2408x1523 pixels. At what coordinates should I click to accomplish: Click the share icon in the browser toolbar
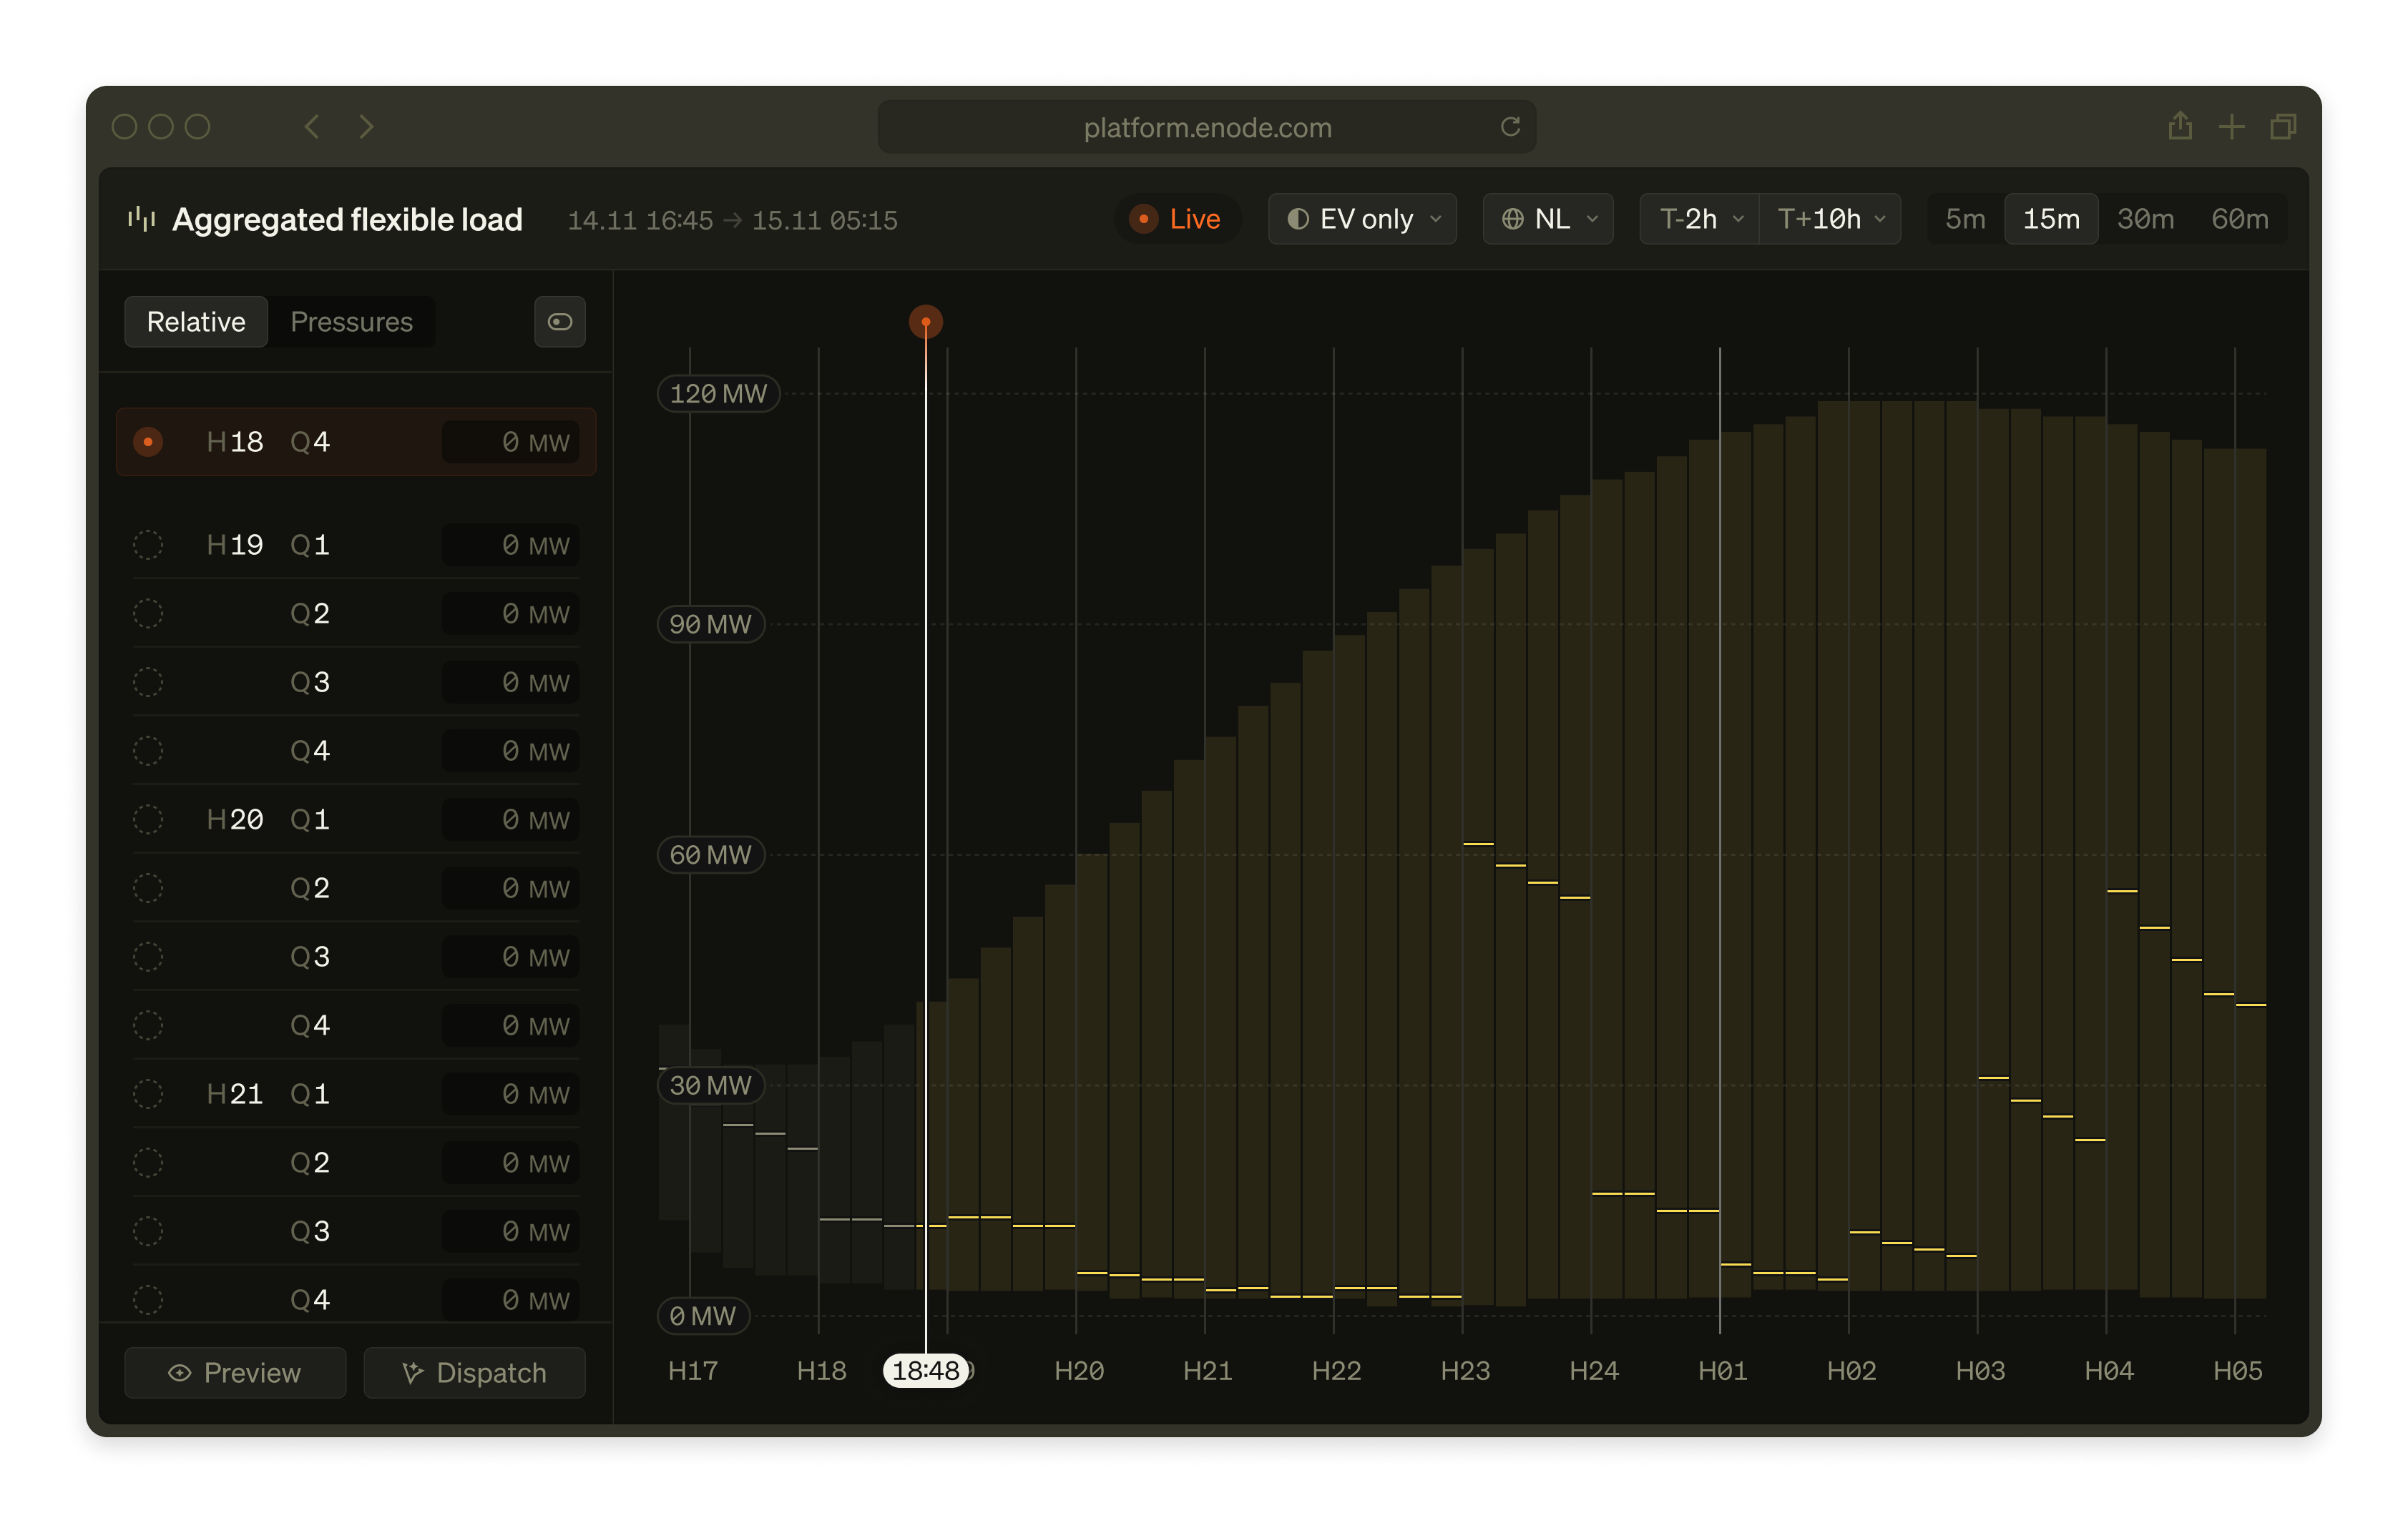2181,127
